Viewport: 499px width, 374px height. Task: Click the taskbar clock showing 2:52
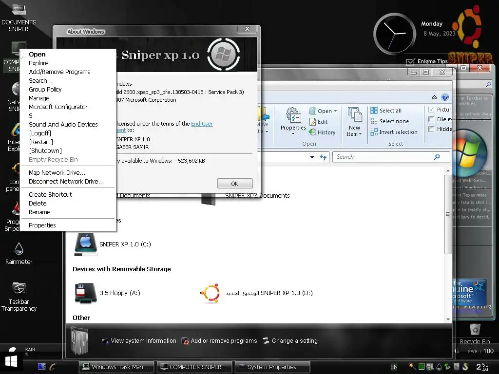(x=482, y=367)
